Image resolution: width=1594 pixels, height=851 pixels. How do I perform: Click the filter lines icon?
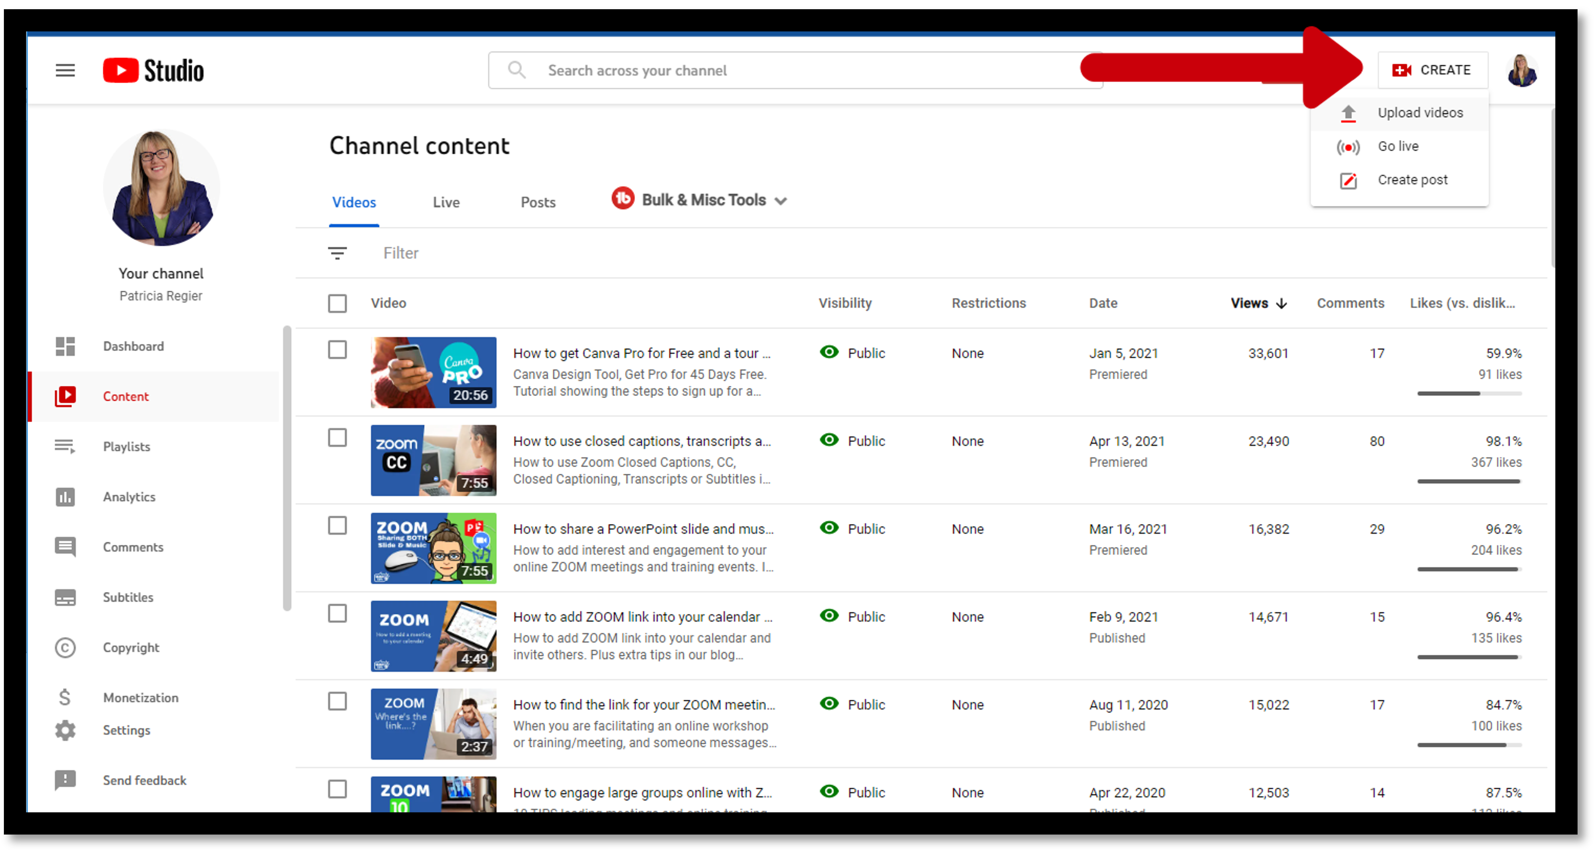[337, 253]
